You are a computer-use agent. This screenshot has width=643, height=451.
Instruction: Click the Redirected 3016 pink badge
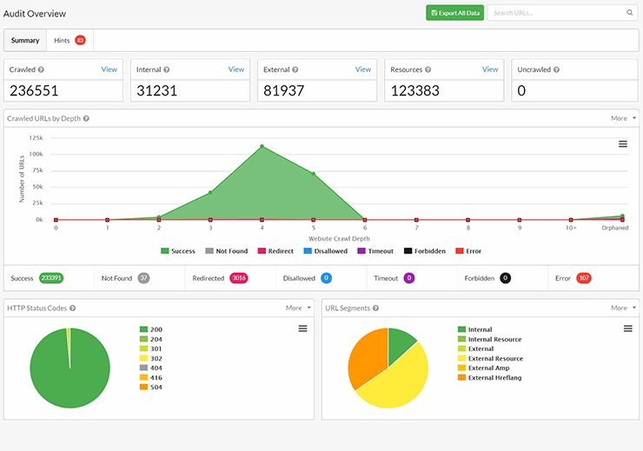coord(239,278)
